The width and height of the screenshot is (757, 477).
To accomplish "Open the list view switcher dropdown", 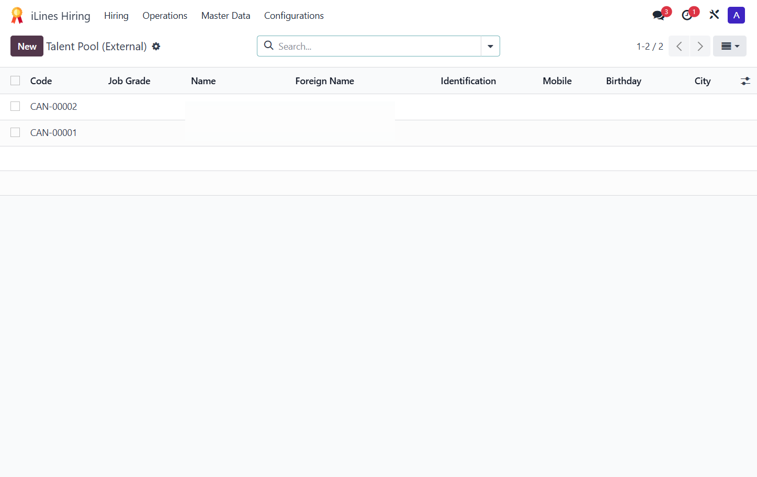I will 730,46.
